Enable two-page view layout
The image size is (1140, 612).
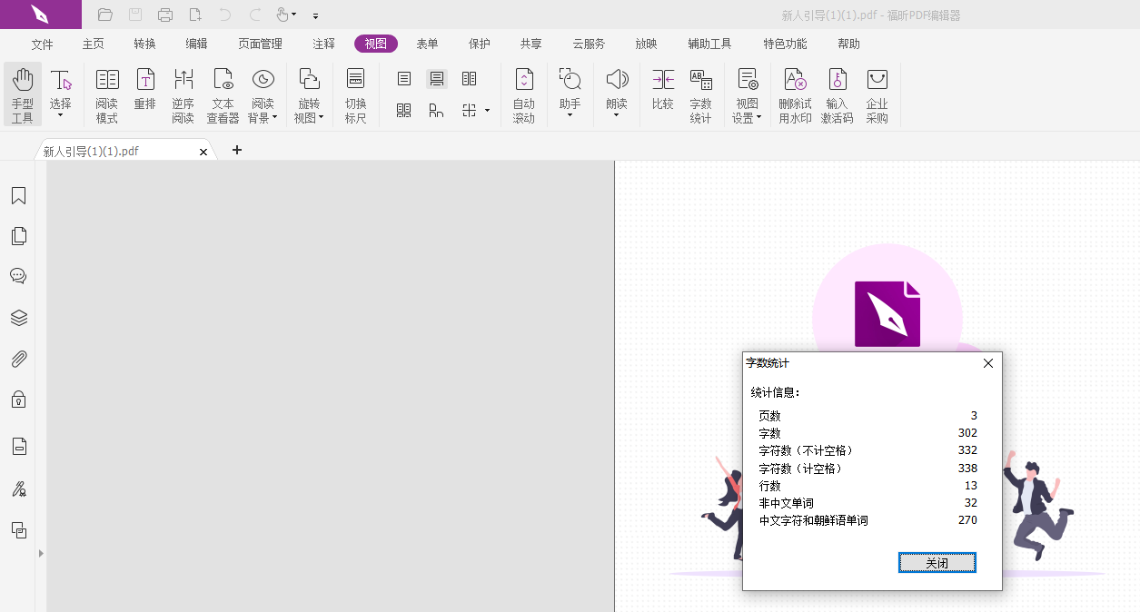pos(469,78)
